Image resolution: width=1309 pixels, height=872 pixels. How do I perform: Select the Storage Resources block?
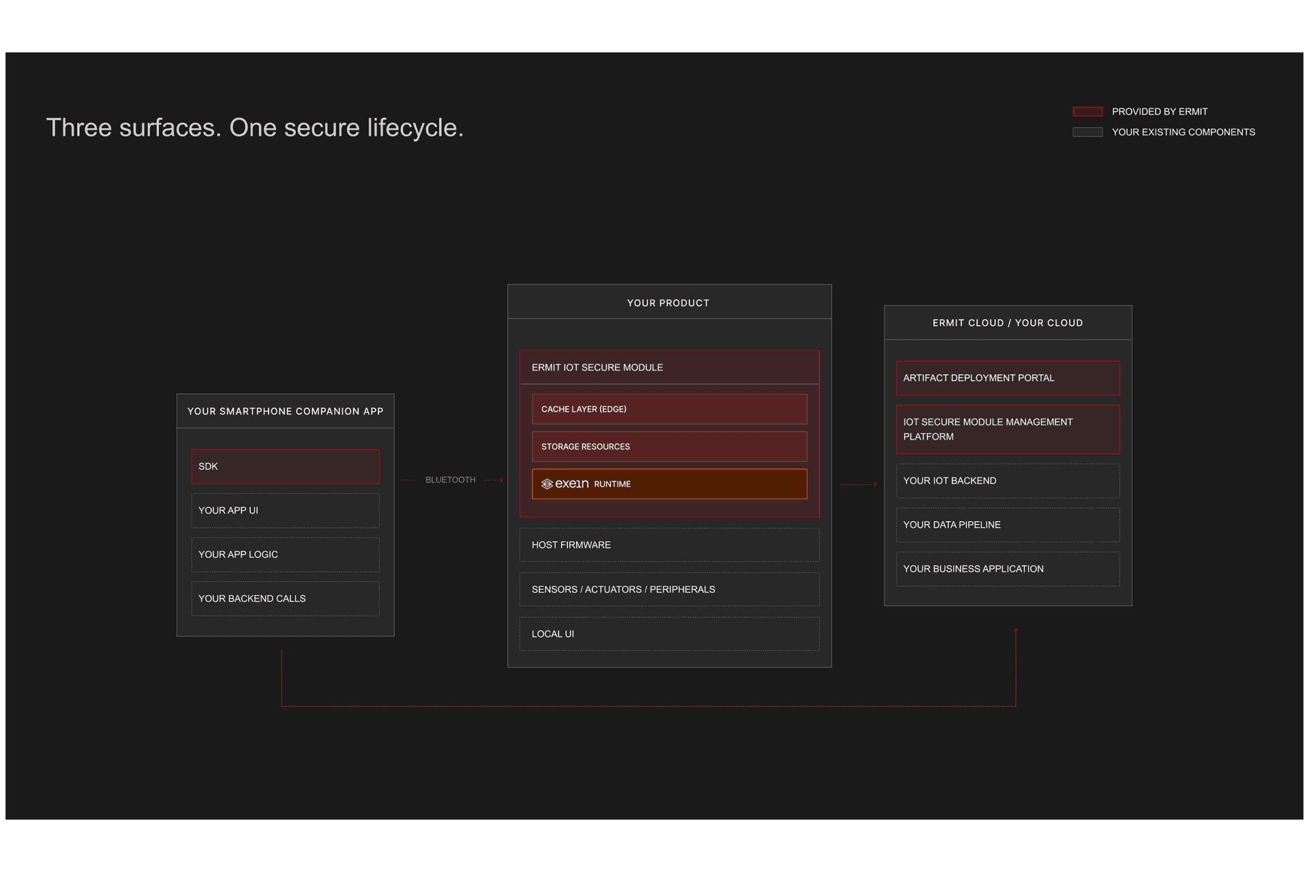coord(669,447)
